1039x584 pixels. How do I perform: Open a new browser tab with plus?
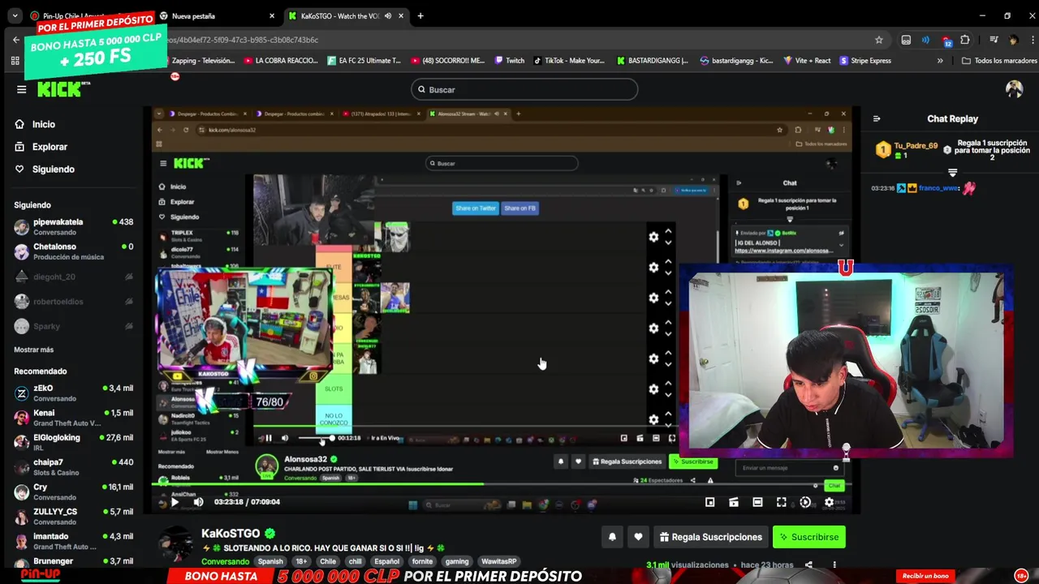[x=420, y=15]
